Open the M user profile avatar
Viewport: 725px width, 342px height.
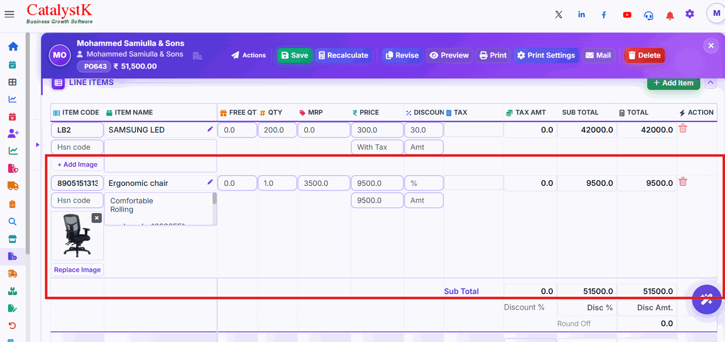(716, 14)
